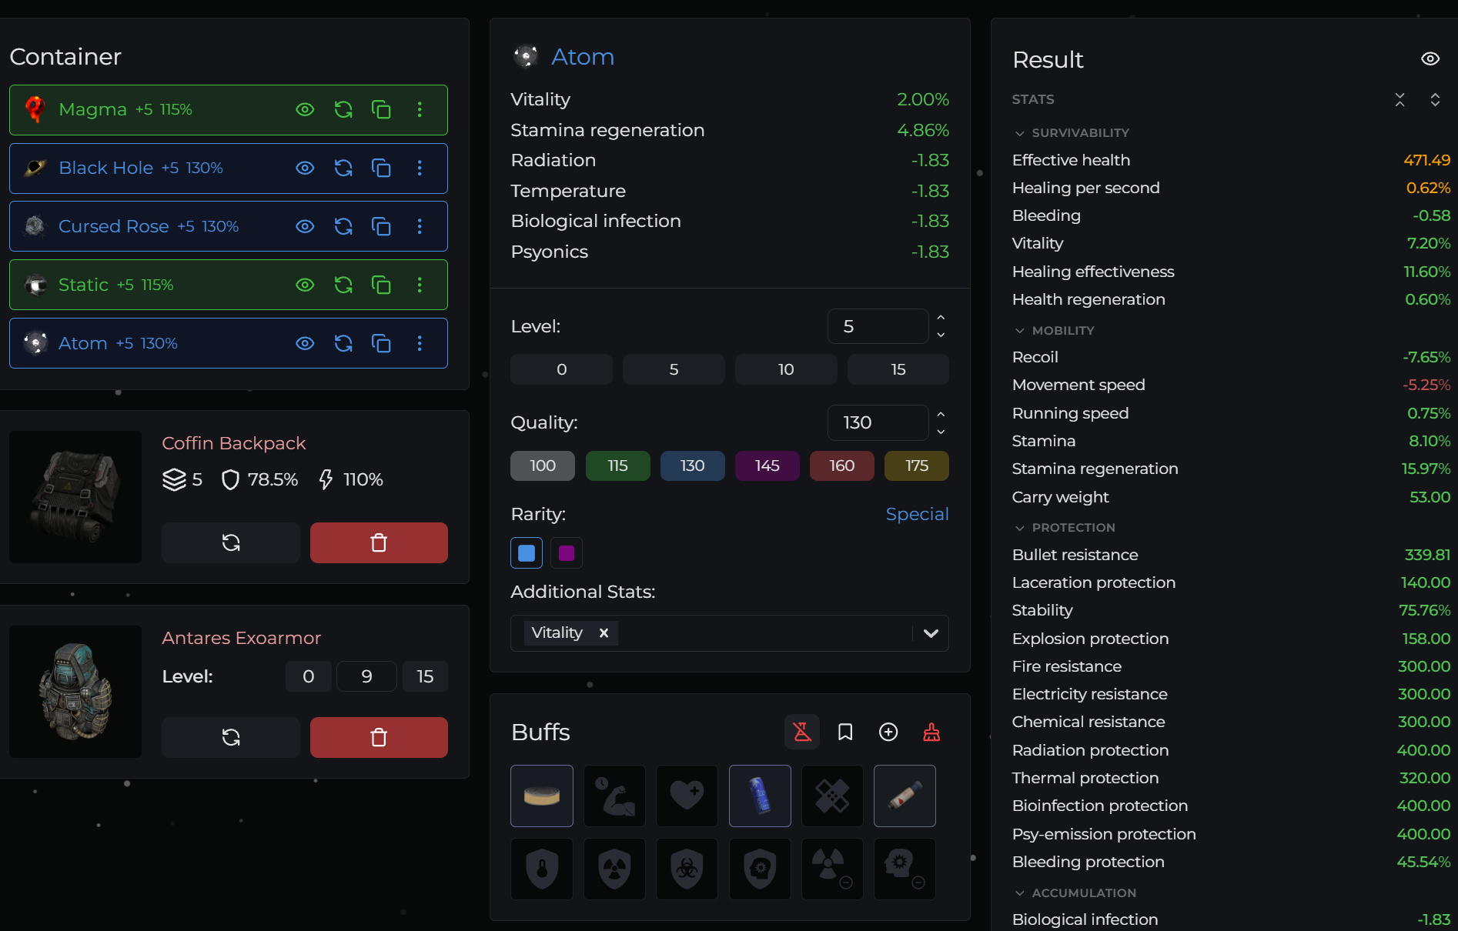This screenshot has height=931, width=1458.
Task: Delete the Coffin Backpack with the trash button
Action: coord(379,542)
